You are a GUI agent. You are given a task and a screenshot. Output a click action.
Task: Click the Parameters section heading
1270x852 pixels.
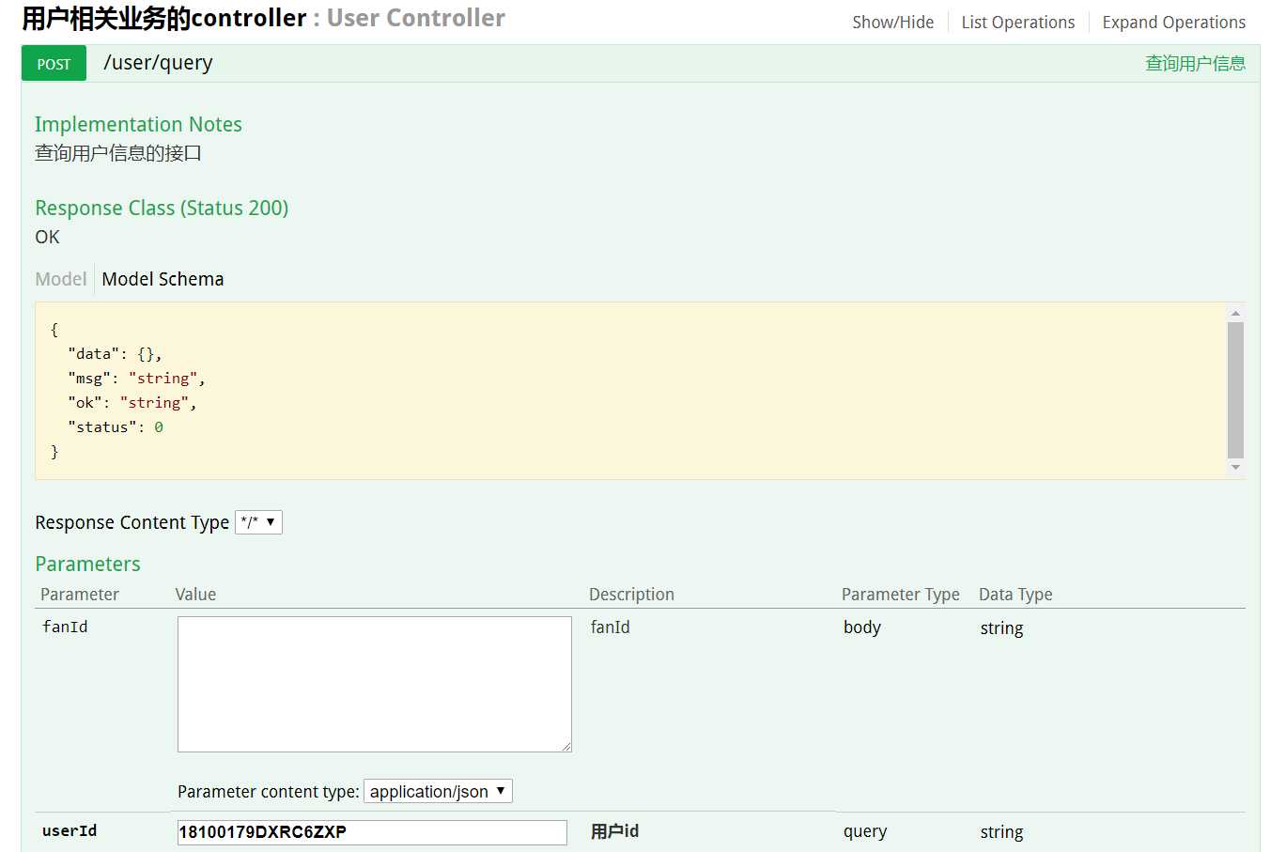[x=87, y=564]
